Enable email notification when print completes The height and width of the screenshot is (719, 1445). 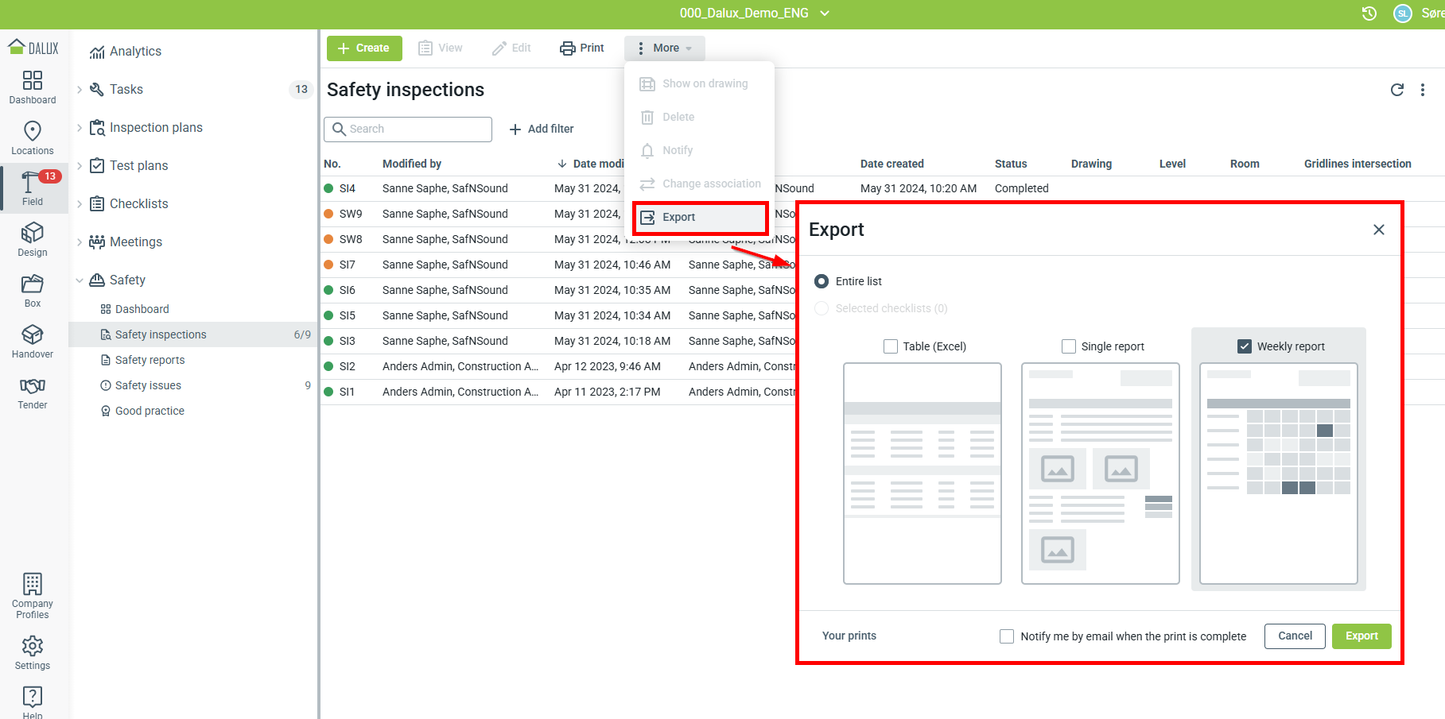click(1007, 636)
